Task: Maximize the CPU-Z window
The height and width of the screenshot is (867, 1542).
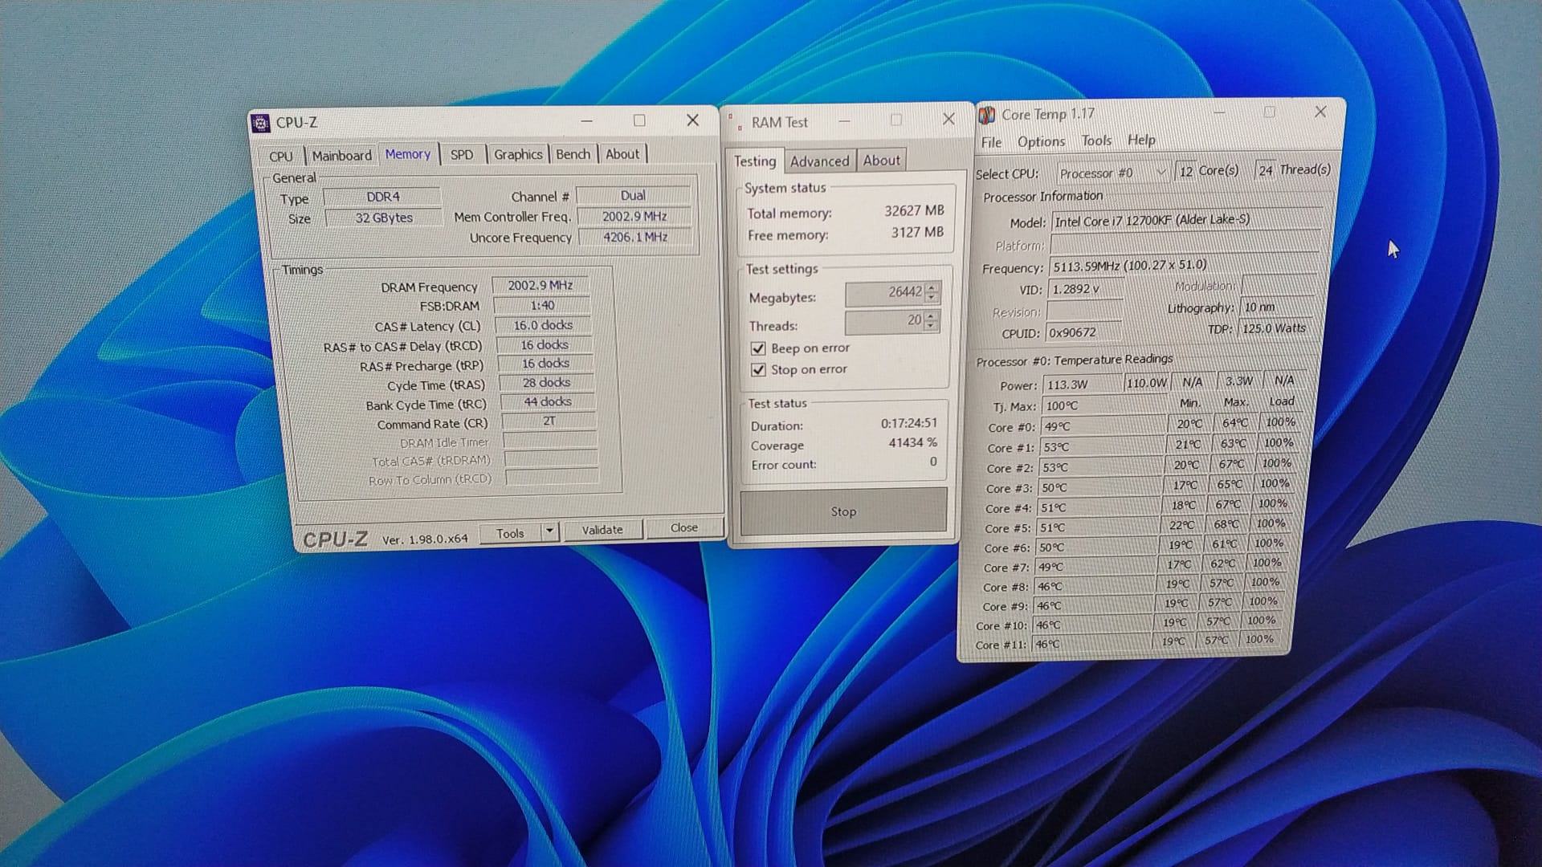Action: click(639, 120)
